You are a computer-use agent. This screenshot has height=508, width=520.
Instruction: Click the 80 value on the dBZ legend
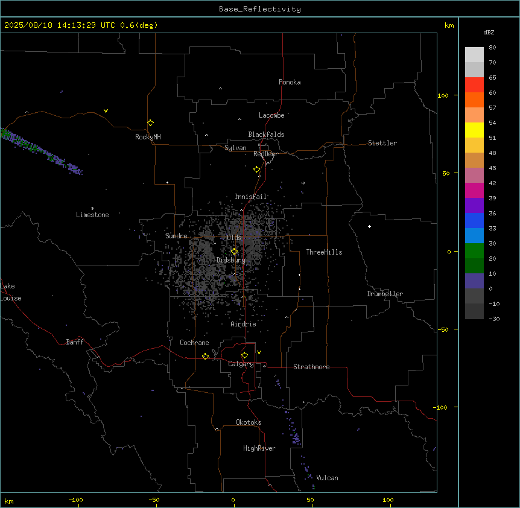click(492, 48)
